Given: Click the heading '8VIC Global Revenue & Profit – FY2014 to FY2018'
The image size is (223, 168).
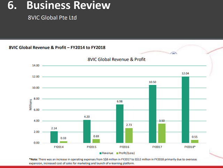Looking at the screenshot, I should coord(57,47).
